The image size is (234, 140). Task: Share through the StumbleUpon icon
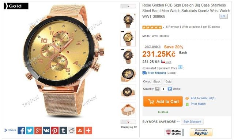click(x=80, y=131)
